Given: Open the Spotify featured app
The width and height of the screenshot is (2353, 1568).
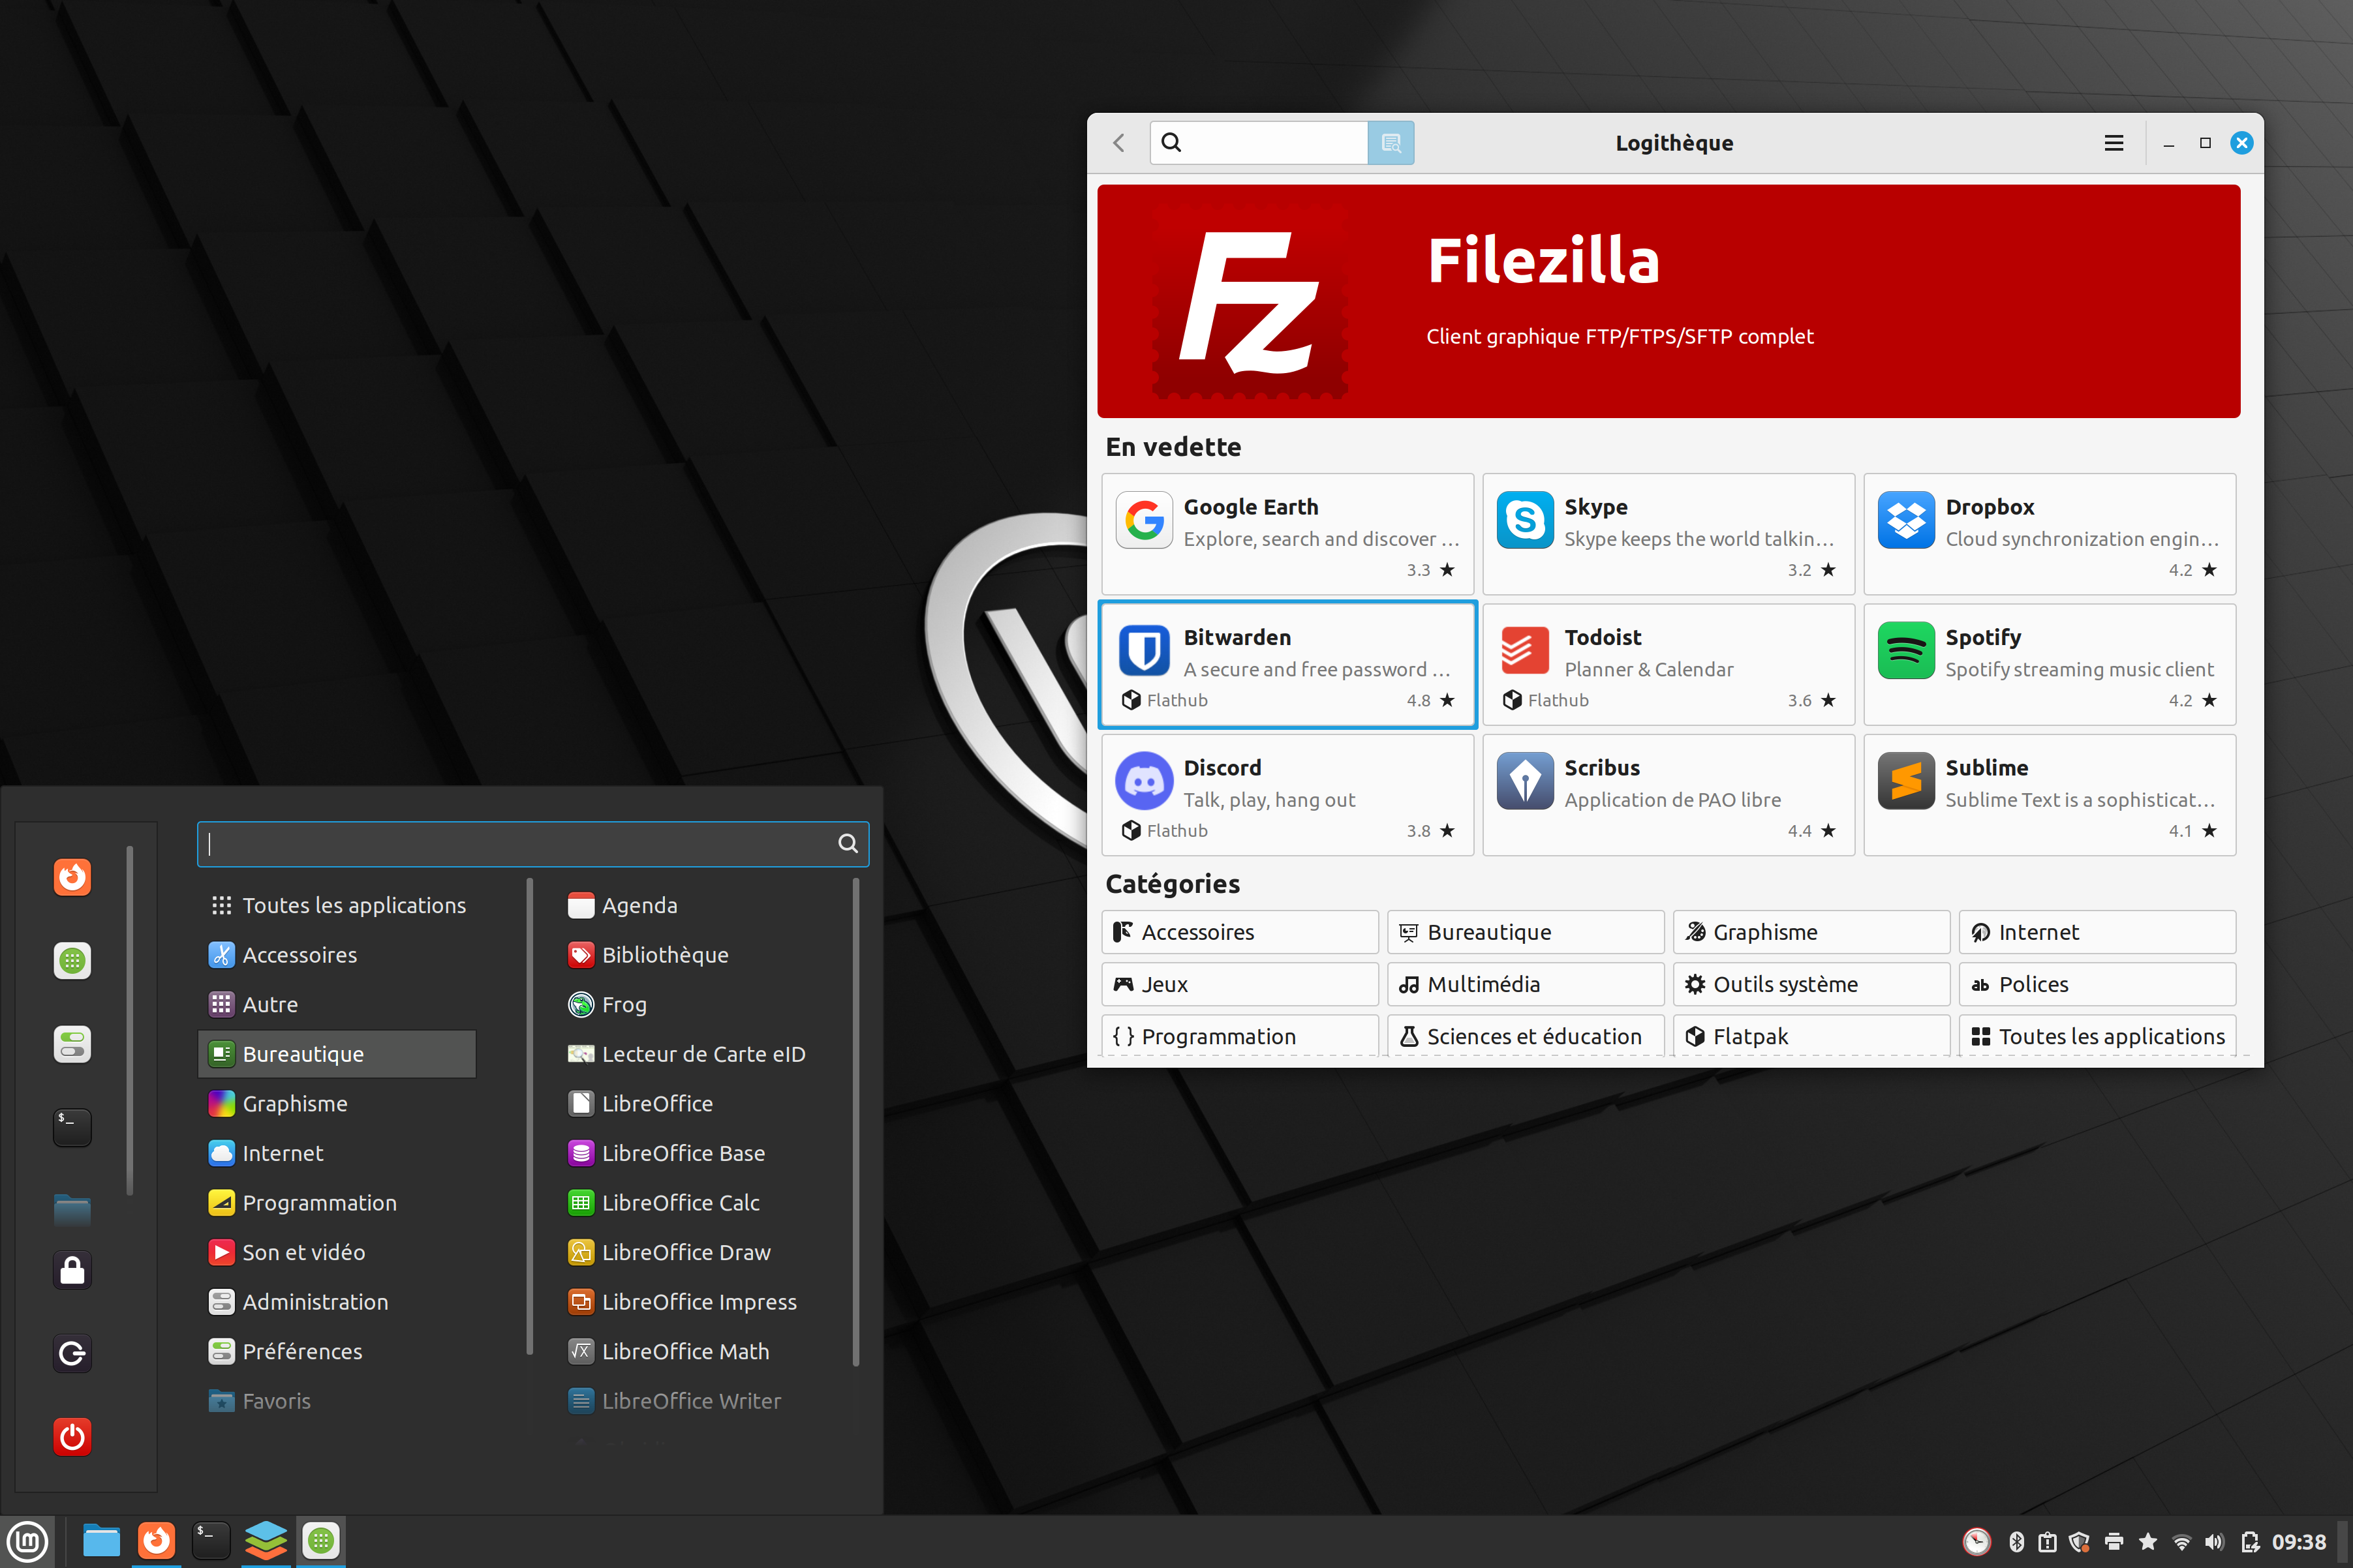Looking at the screenshot, I should pyautogui.click(x=2049, y=665).
